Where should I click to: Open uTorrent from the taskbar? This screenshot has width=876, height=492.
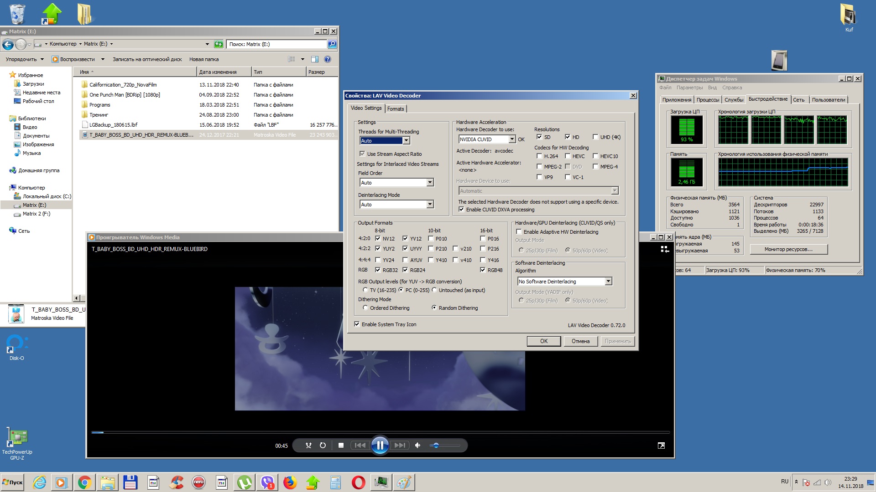coord(244,482)
